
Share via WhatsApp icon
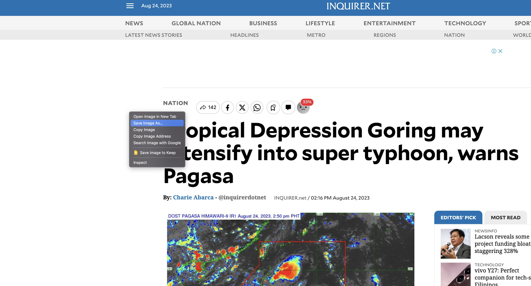tap(257, 107)
